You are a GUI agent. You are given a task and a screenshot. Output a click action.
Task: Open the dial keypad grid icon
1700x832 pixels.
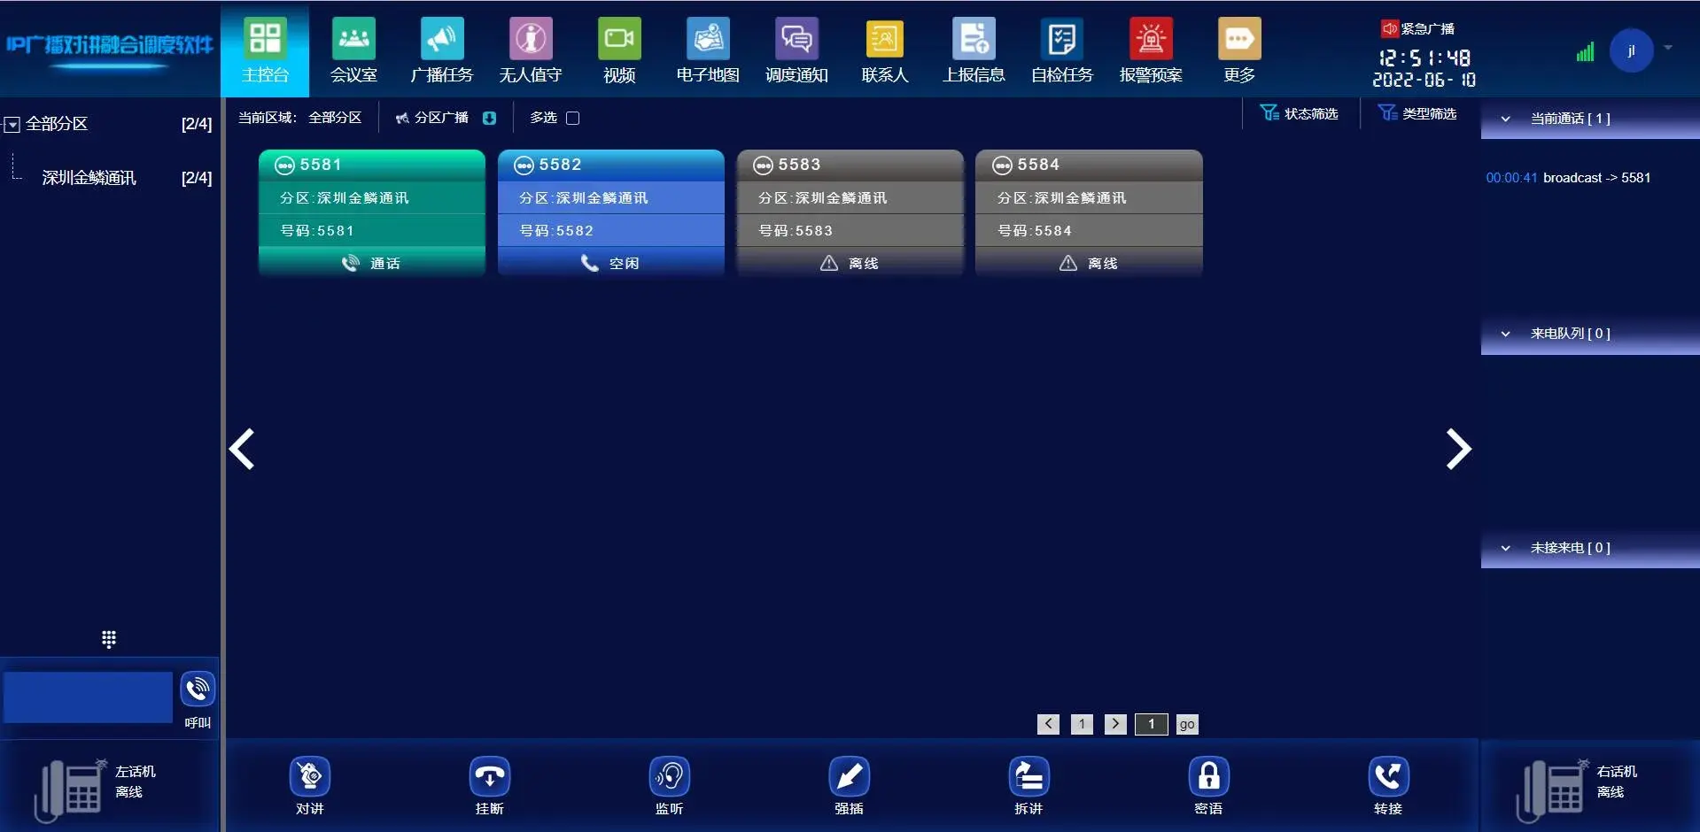(109, 639)
